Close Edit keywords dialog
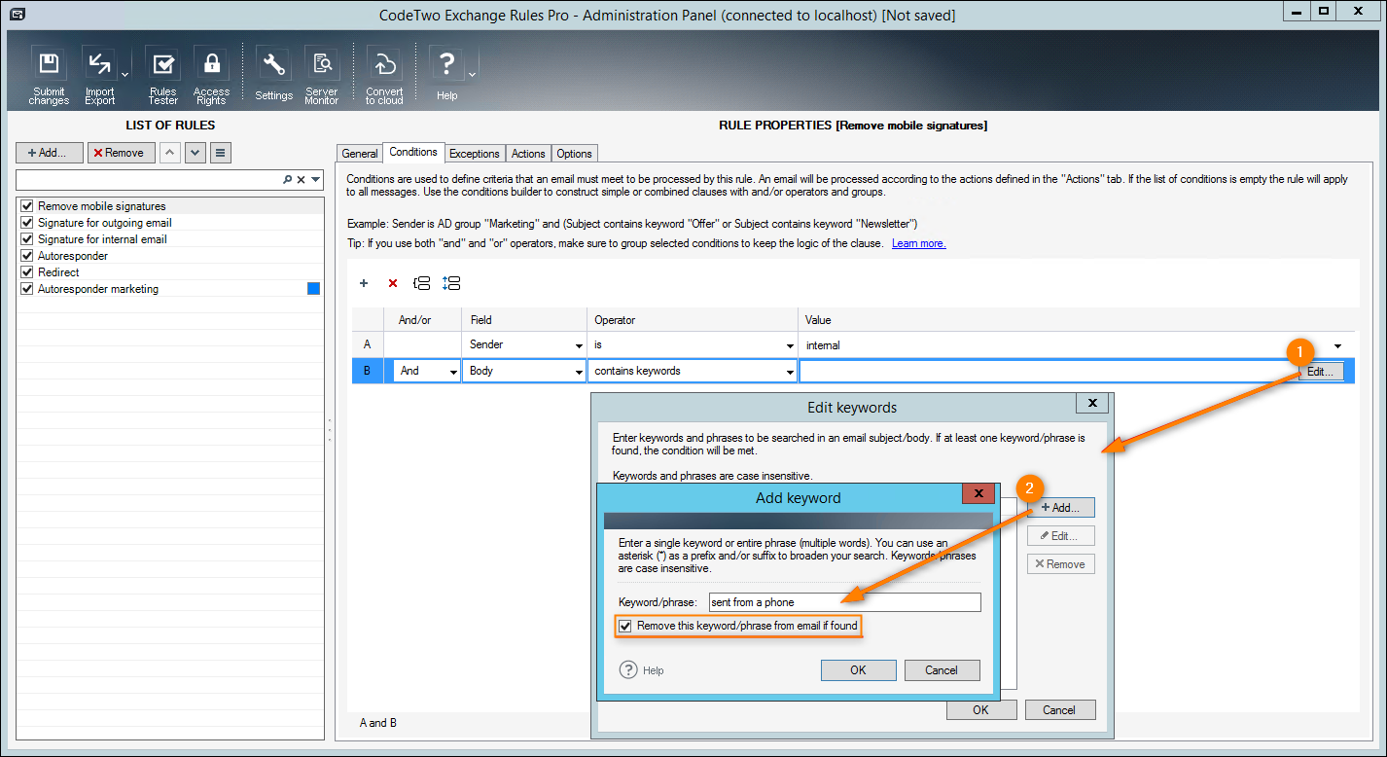The height and width of the screenshot is (757, 1387). click(1092, 403)
